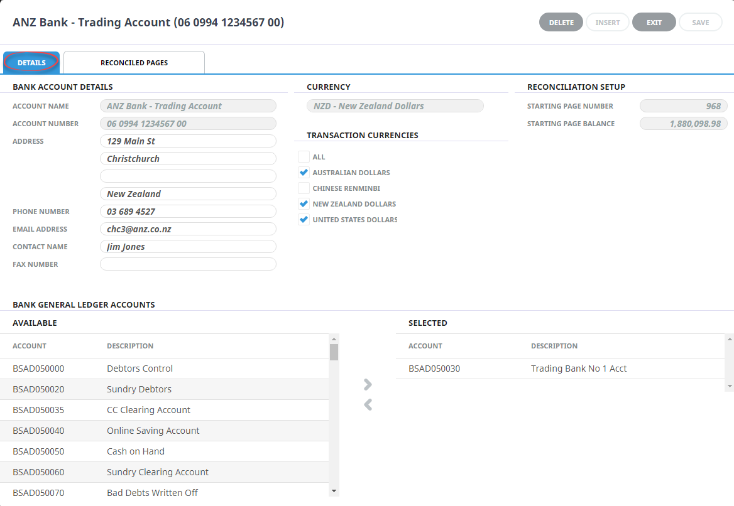Enable Chinese Renminbi checkbox
The image size is (734, 506).
click(x=304, y=188)
